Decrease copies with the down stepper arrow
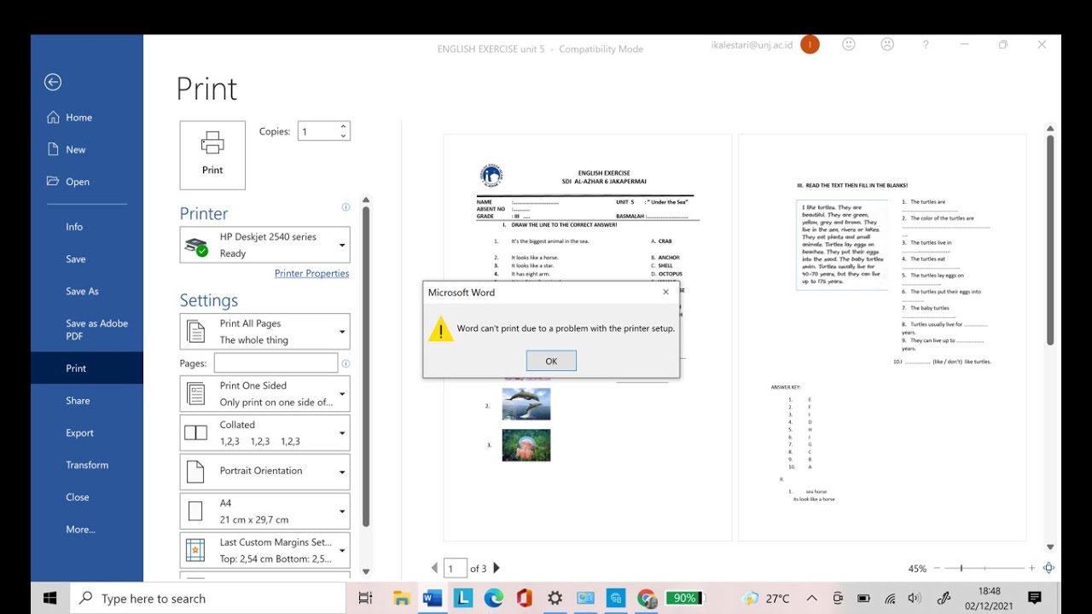Screen dimensions: 1092x614 point(343,136)
